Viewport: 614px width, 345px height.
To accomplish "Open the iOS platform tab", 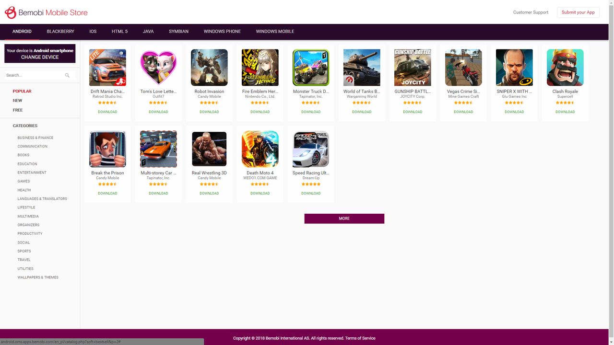I will click(93, 32).
